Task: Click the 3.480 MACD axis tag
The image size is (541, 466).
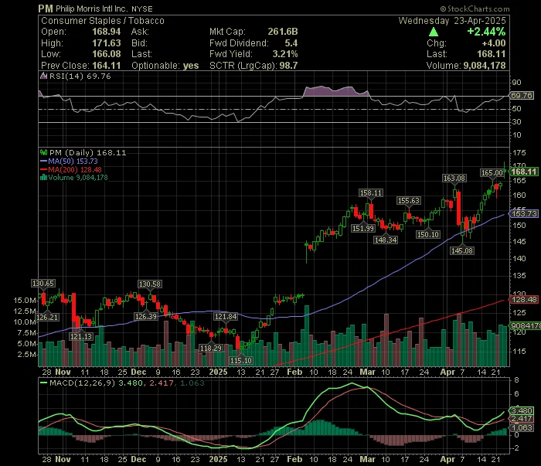Action: coord(522,411)
